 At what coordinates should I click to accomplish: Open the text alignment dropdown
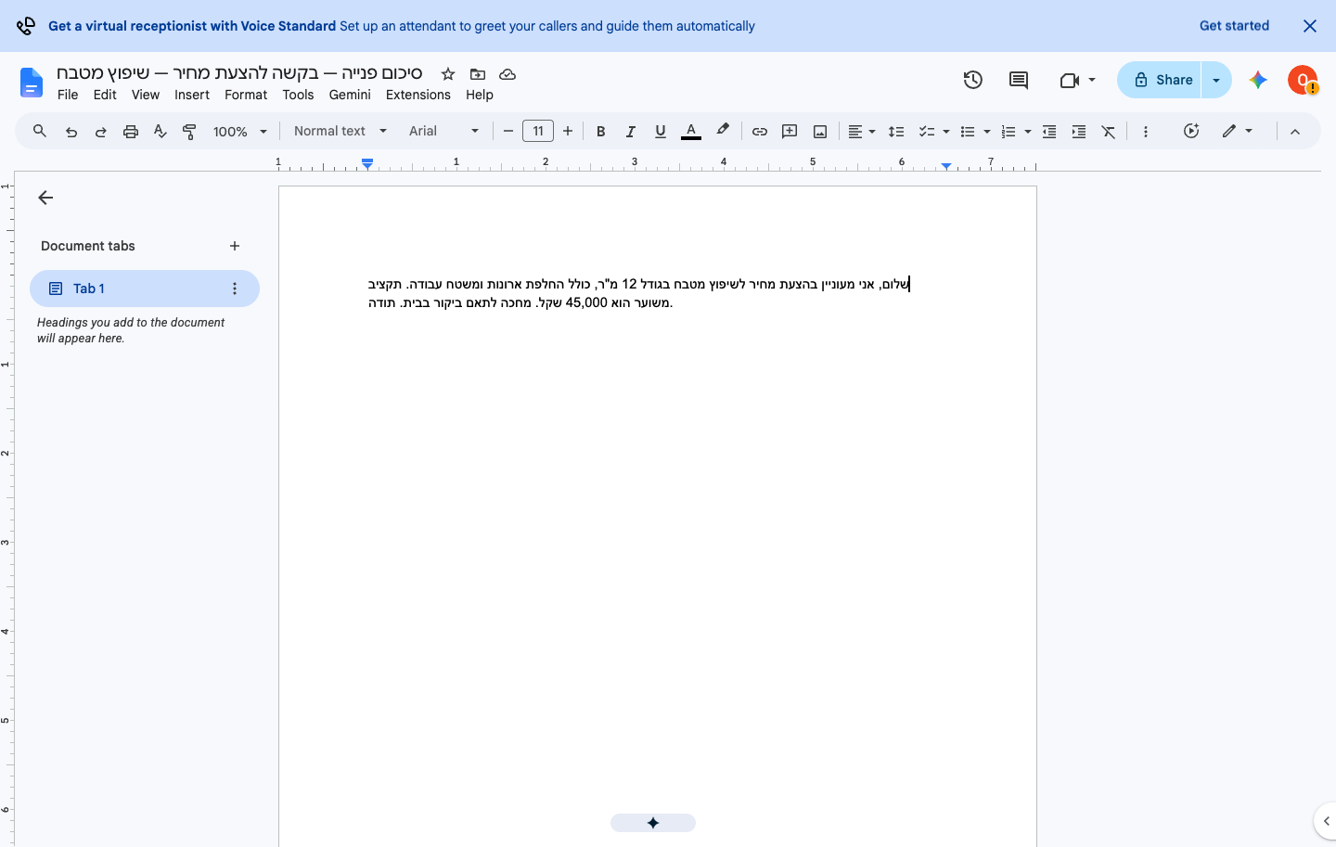point(862,132)
